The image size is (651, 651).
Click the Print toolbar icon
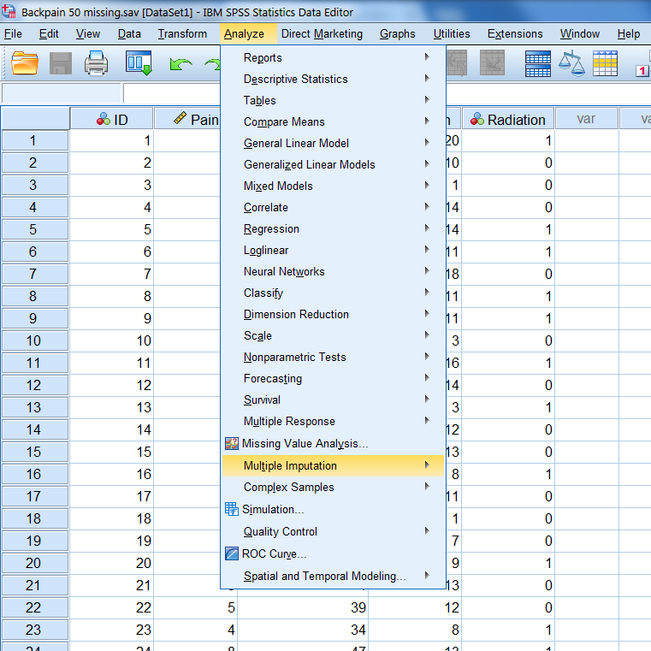point(96,64)
